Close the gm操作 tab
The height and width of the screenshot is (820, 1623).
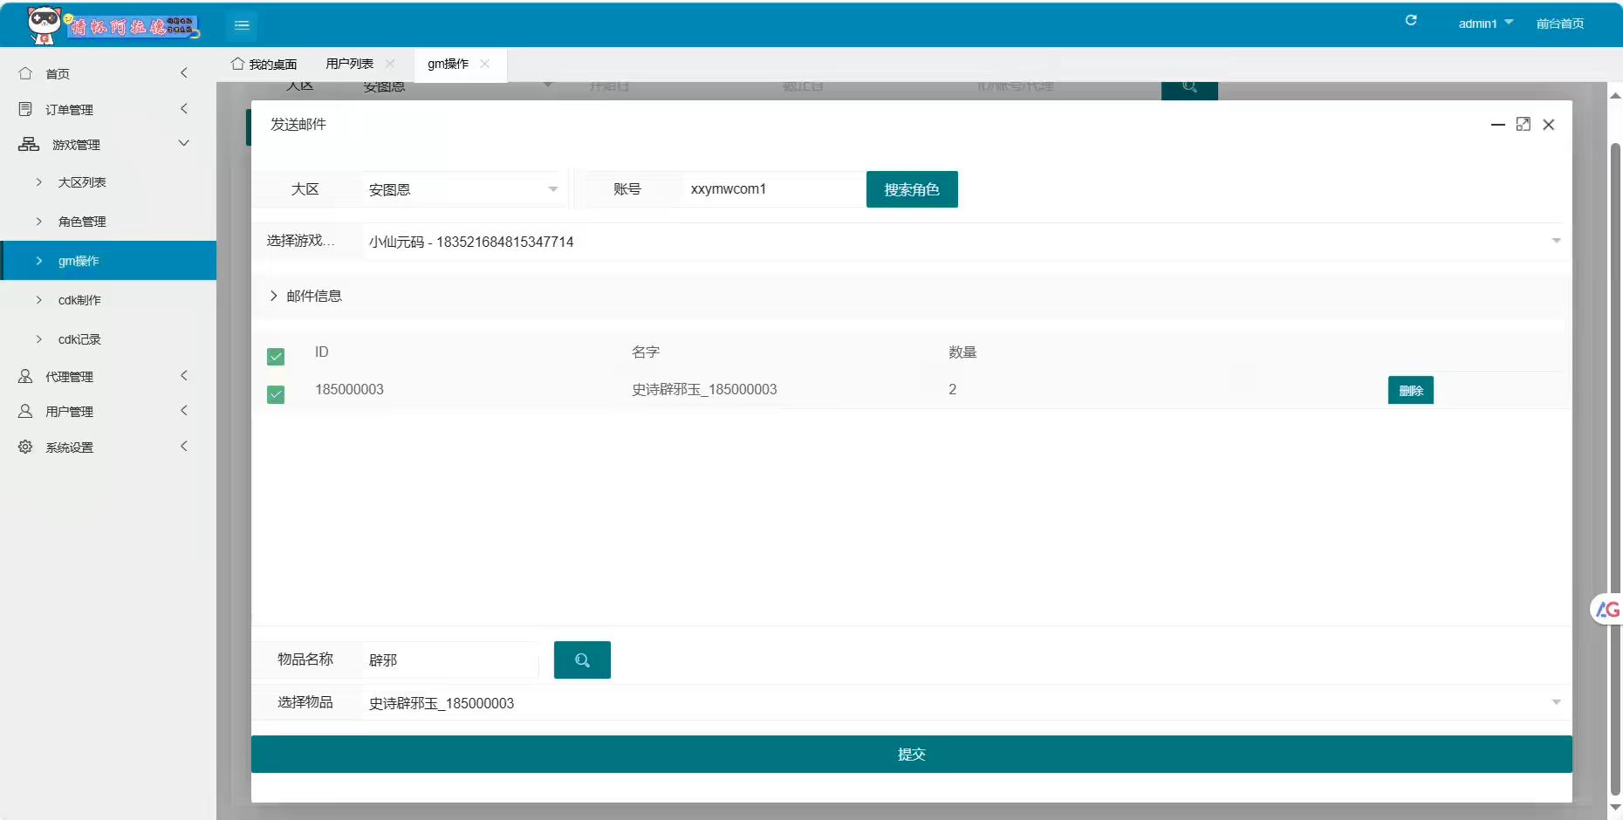[485, 64]
